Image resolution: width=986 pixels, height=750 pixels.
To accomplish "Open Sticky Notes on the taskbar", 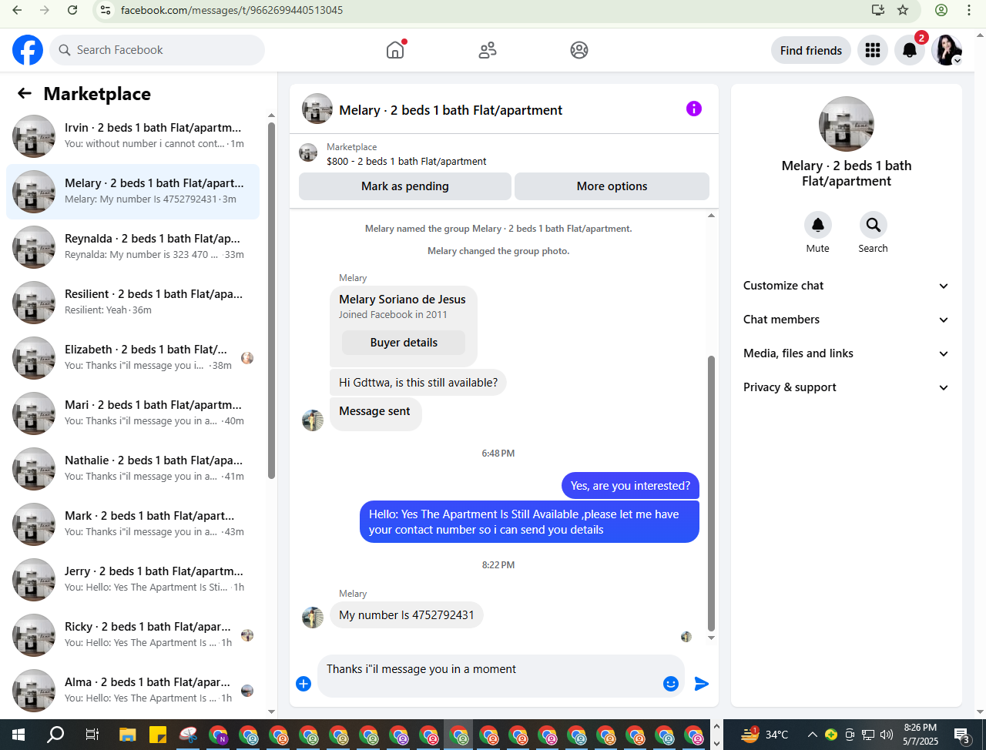I will [x=158, y=735].
